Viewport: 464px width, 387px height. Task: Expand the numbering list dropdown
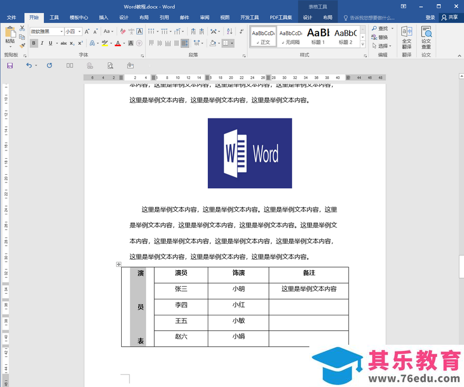pyautogui.click(x=171, y=31)
